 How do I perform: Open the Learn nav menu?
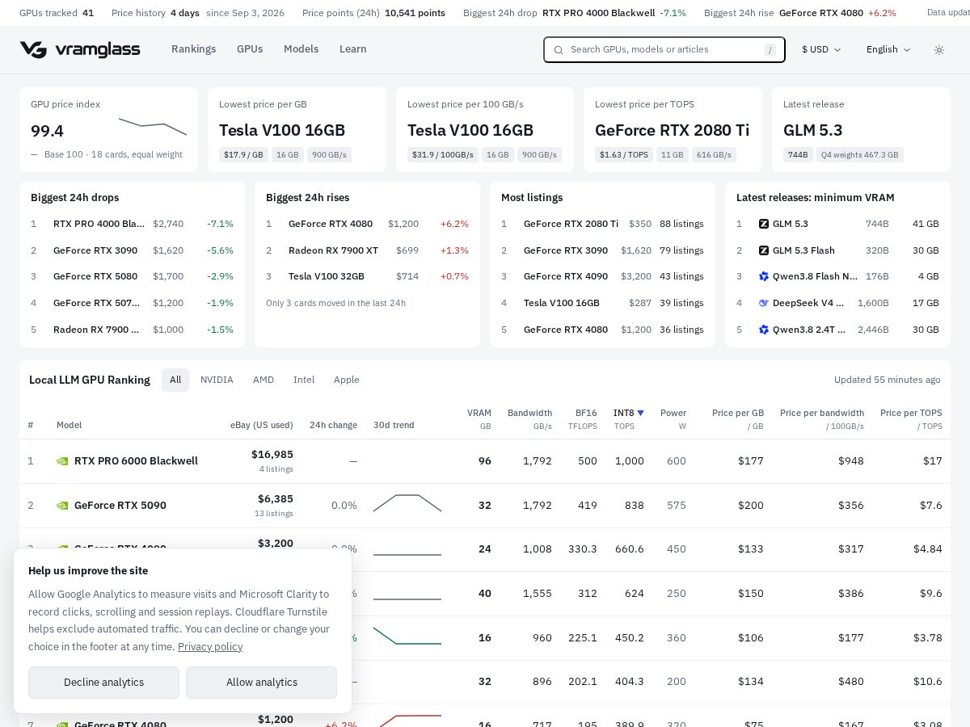352,49
